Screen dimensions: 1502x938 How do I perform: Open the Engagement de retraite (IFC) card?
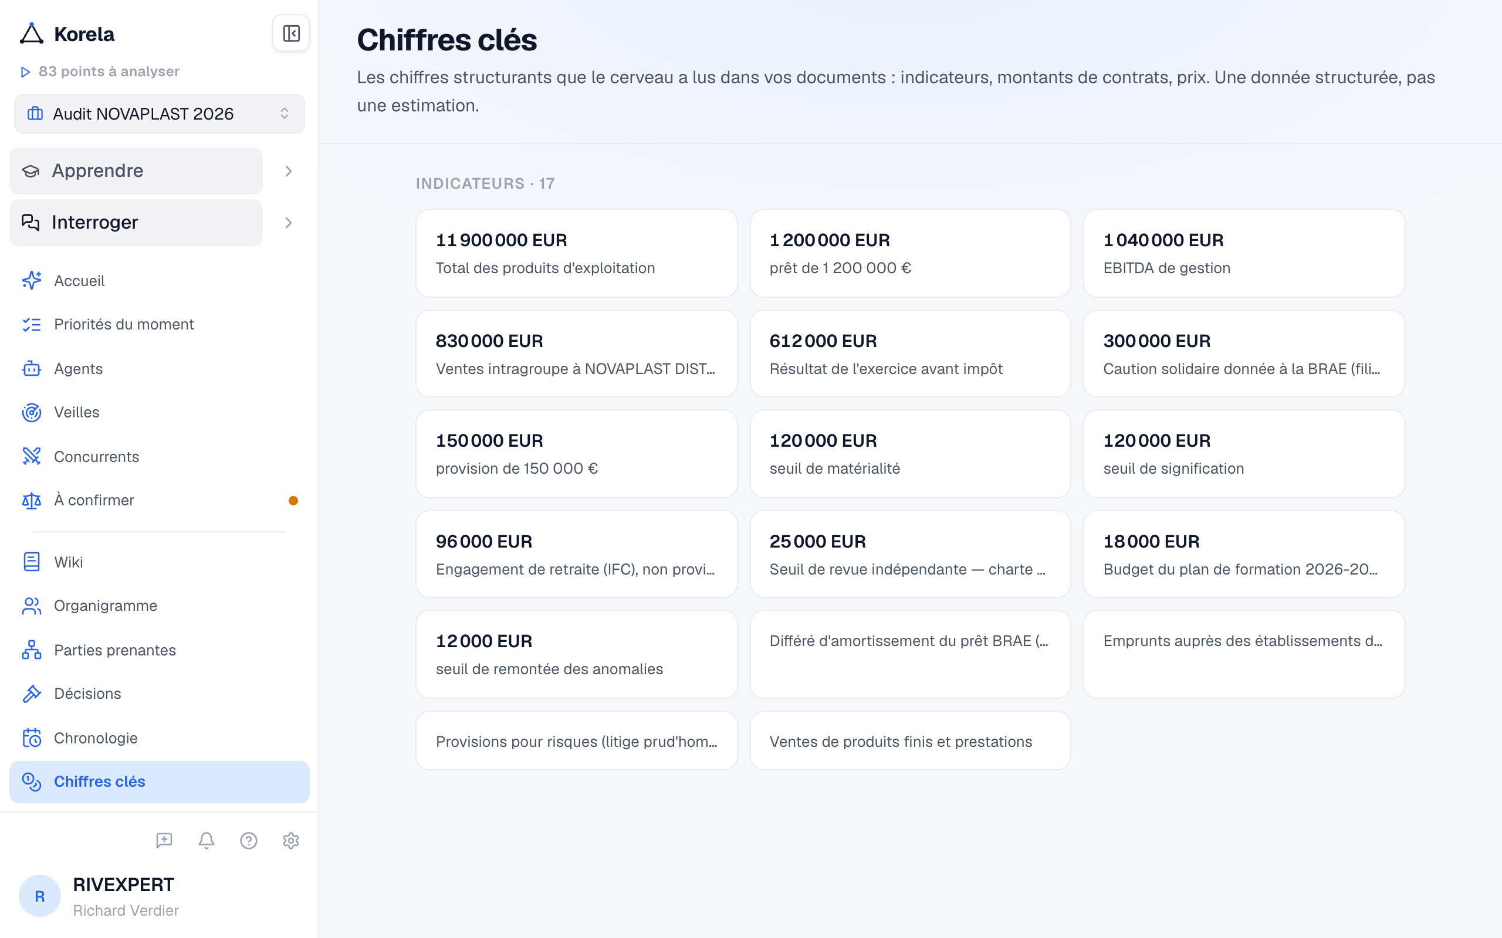pyautogui.click(x=576, y=554)
